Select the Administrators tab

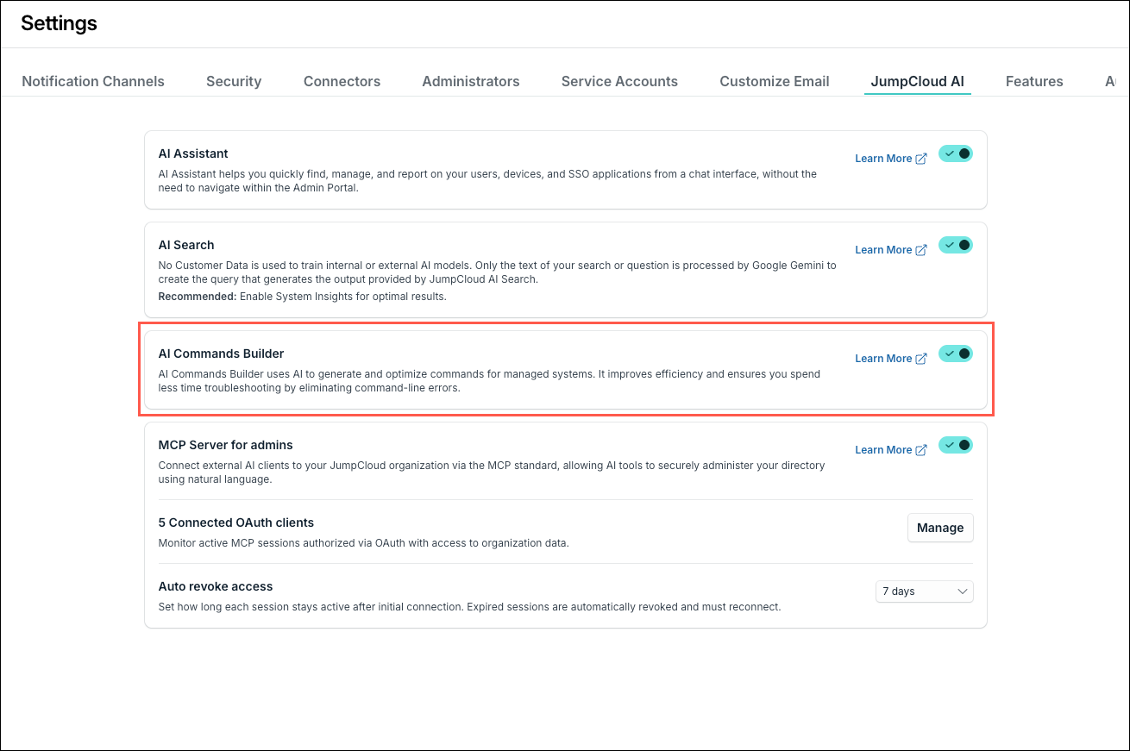(471, 81)
